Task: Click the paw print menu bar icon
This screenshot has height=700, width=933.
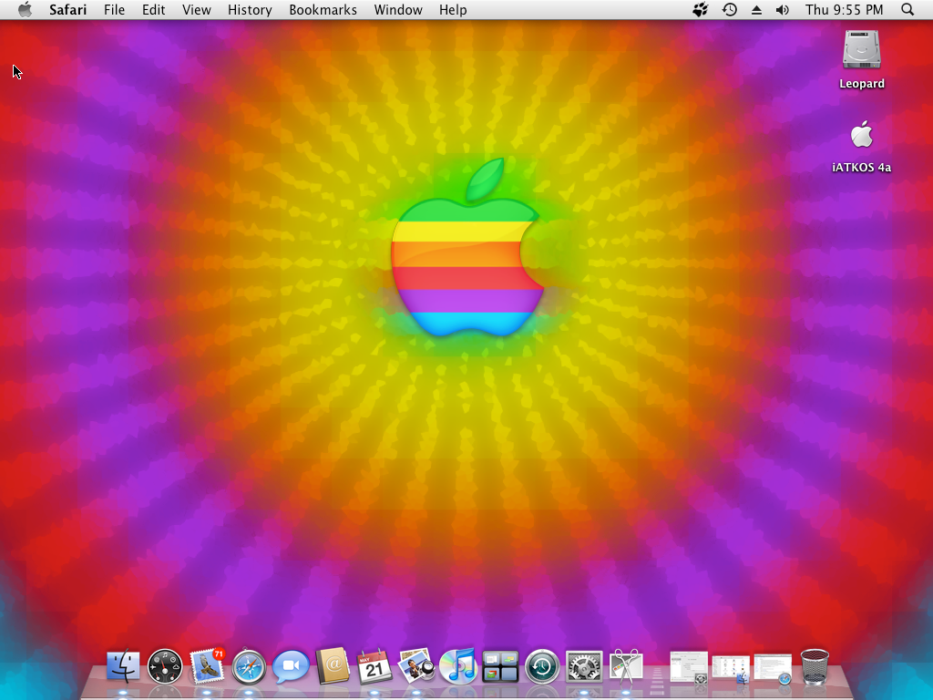Action: 701,9
